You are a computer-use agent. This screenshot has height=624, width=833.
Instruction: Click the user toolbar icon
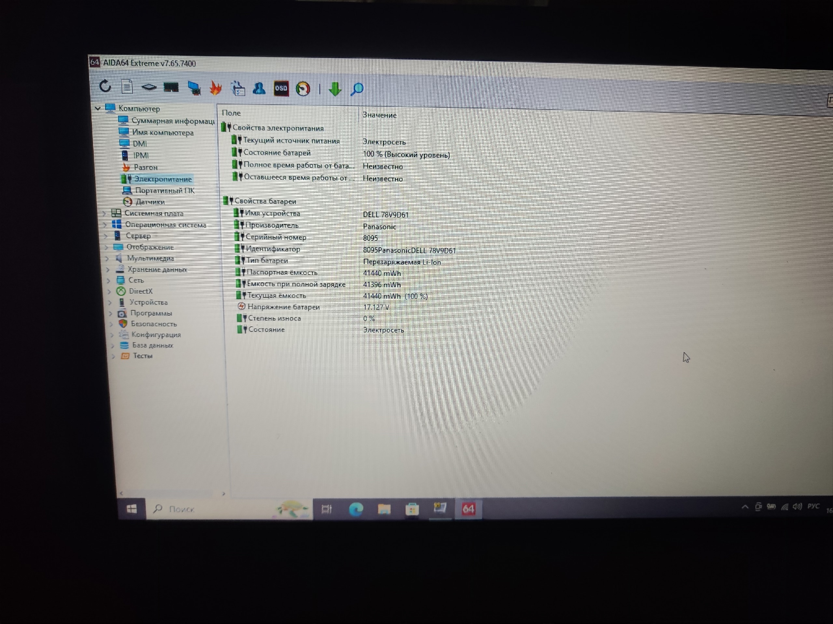tap(259, 89)
